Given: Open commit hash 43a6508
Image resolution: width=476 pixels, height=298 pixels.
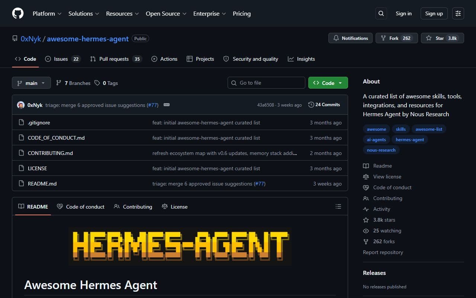Looking at the screenshot, I should pyautogui.click(x=266, y=105).
